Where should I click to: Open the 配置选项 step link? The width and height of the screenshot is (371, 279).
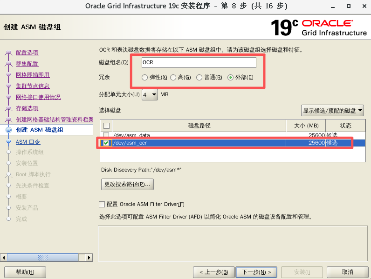pyautogui.click(x=27, y=53)
